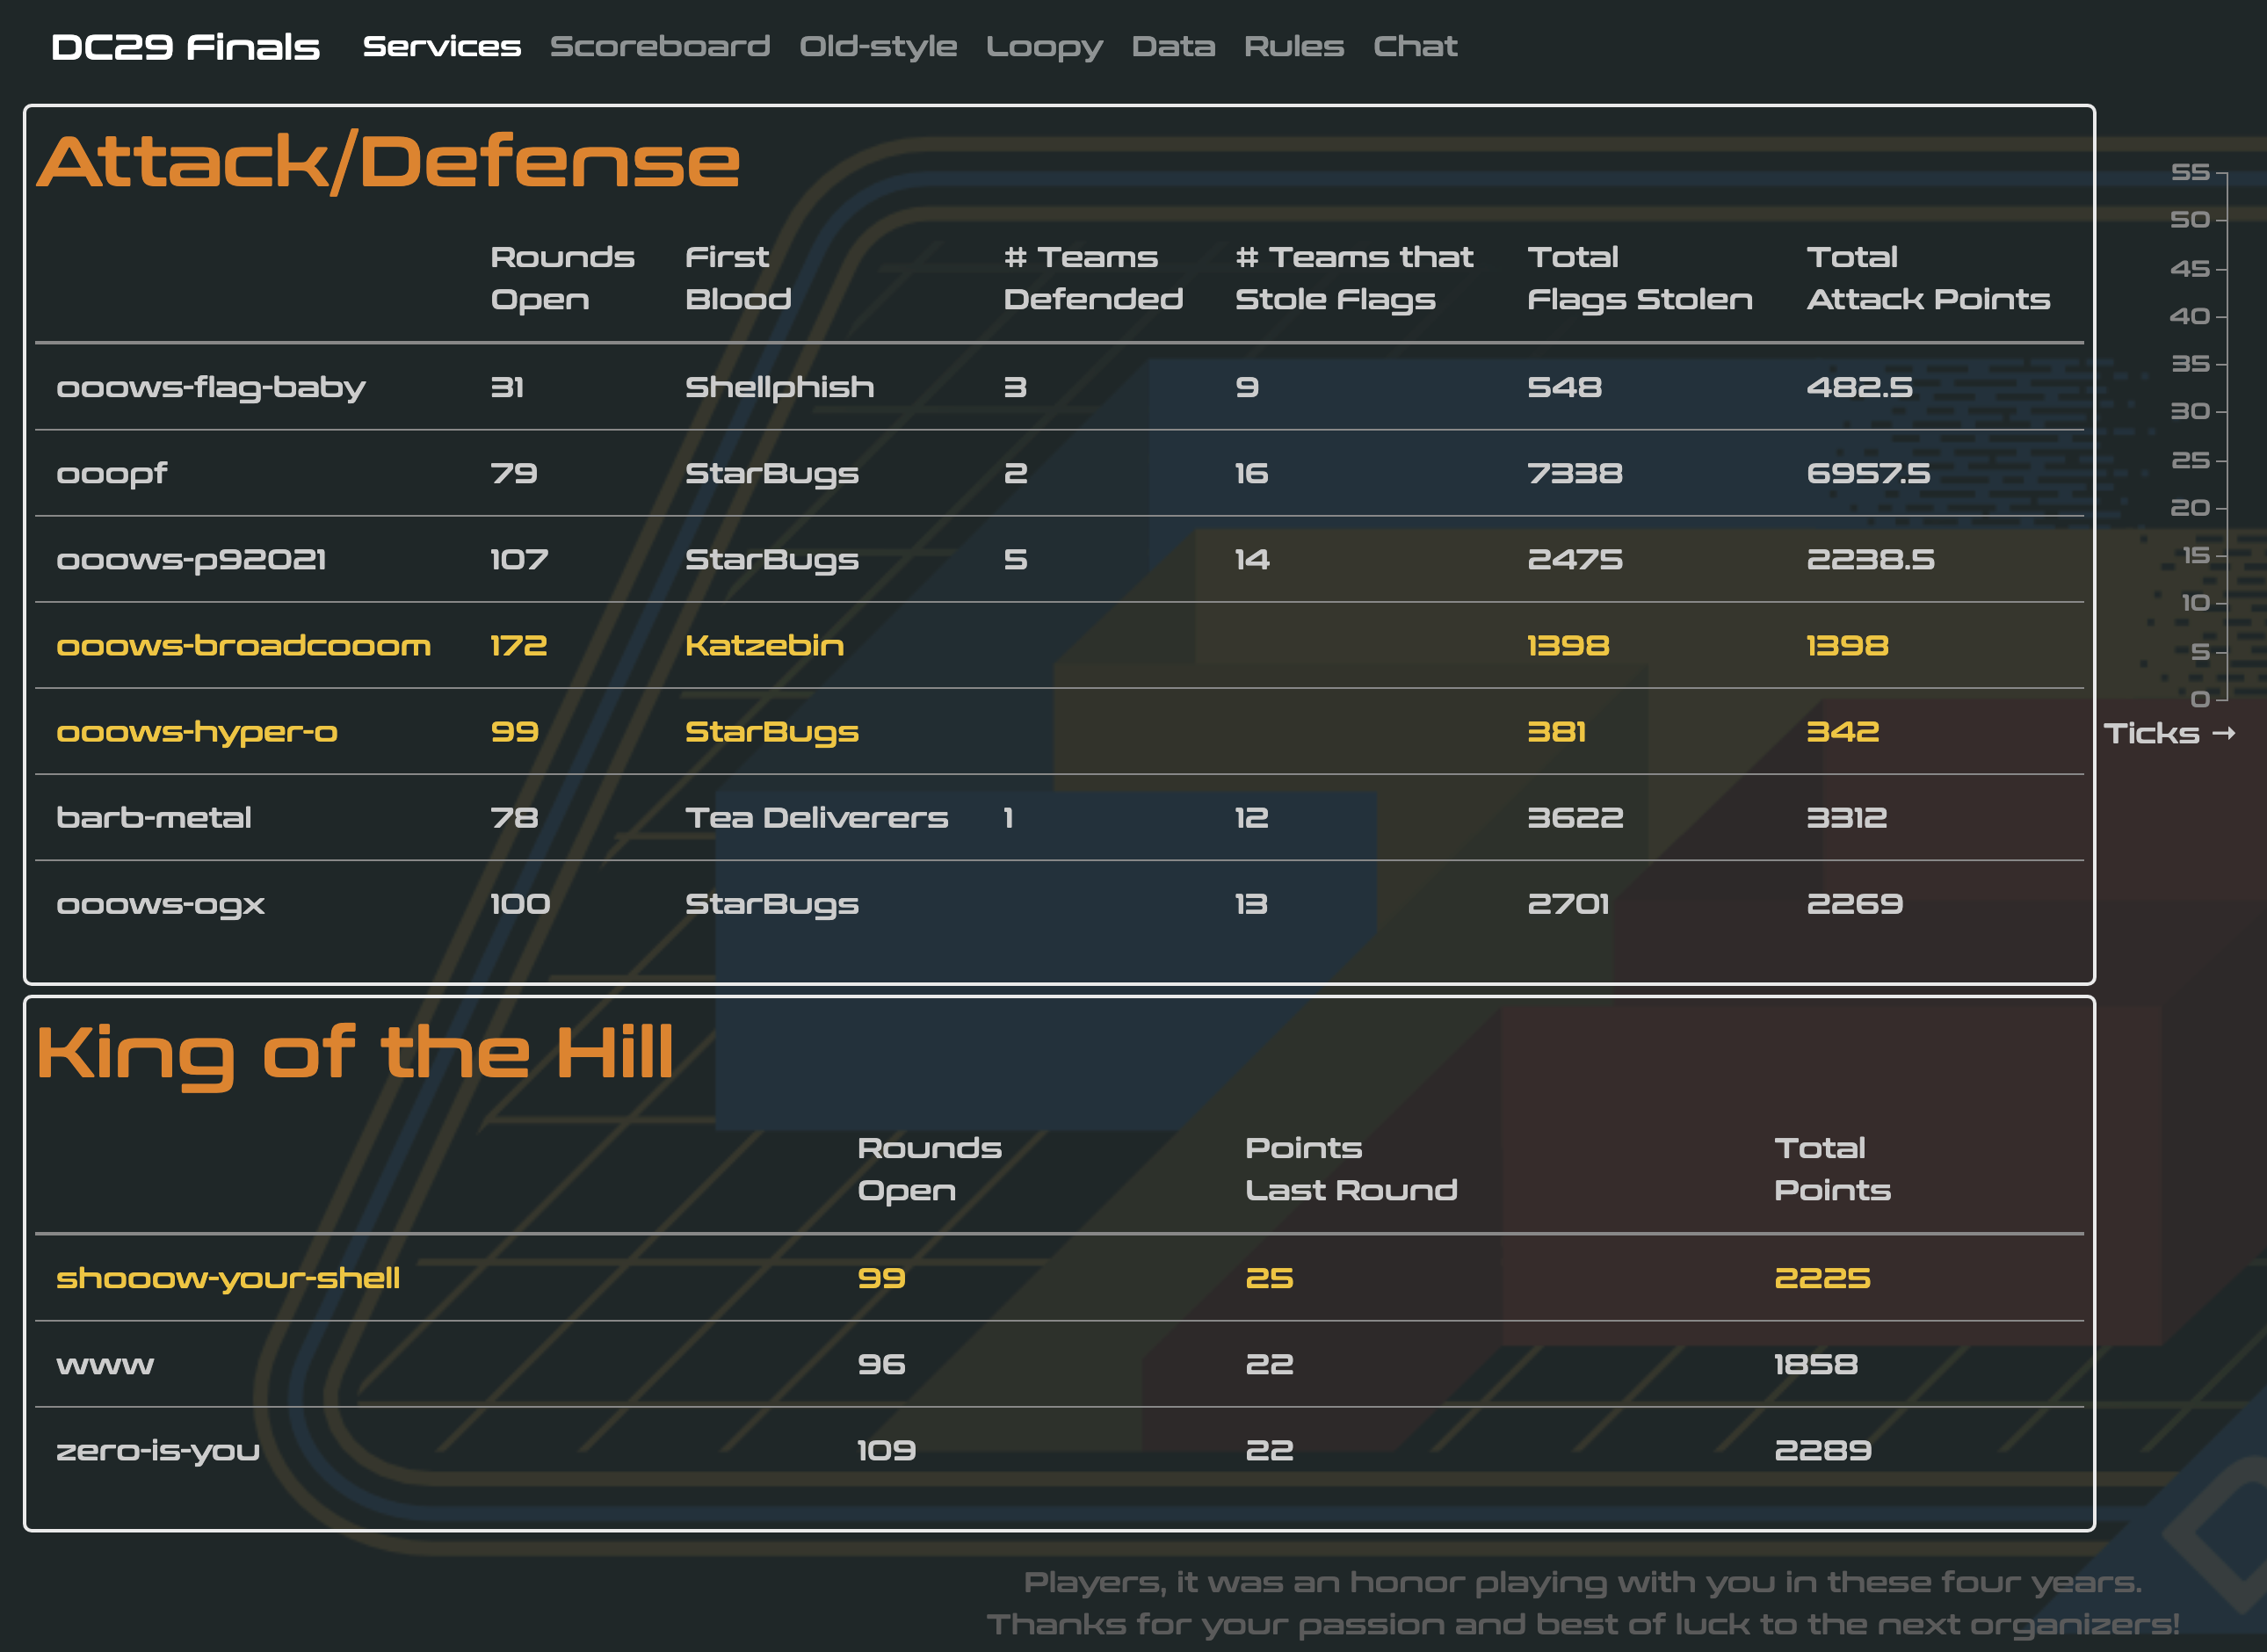Click the Total Attack Points column header
2267x1652 pixels.
(x=1927, y=277)
